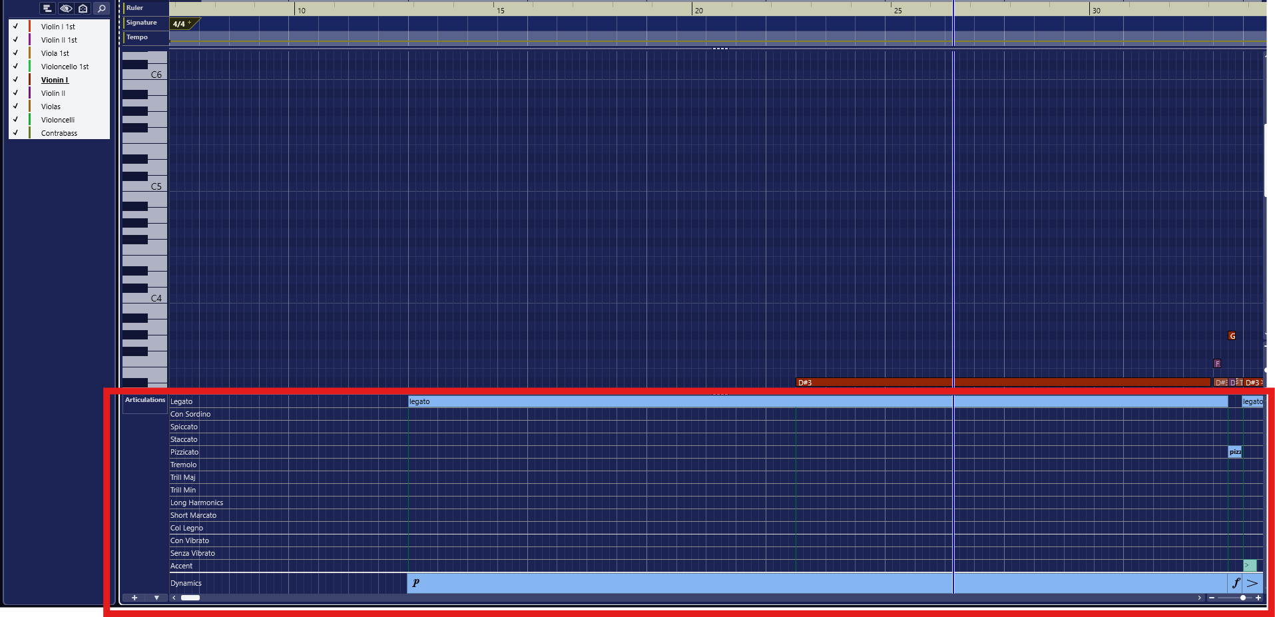1275x617 pixels.
Task: Click the Staccato row label
Action: (184, 439)
